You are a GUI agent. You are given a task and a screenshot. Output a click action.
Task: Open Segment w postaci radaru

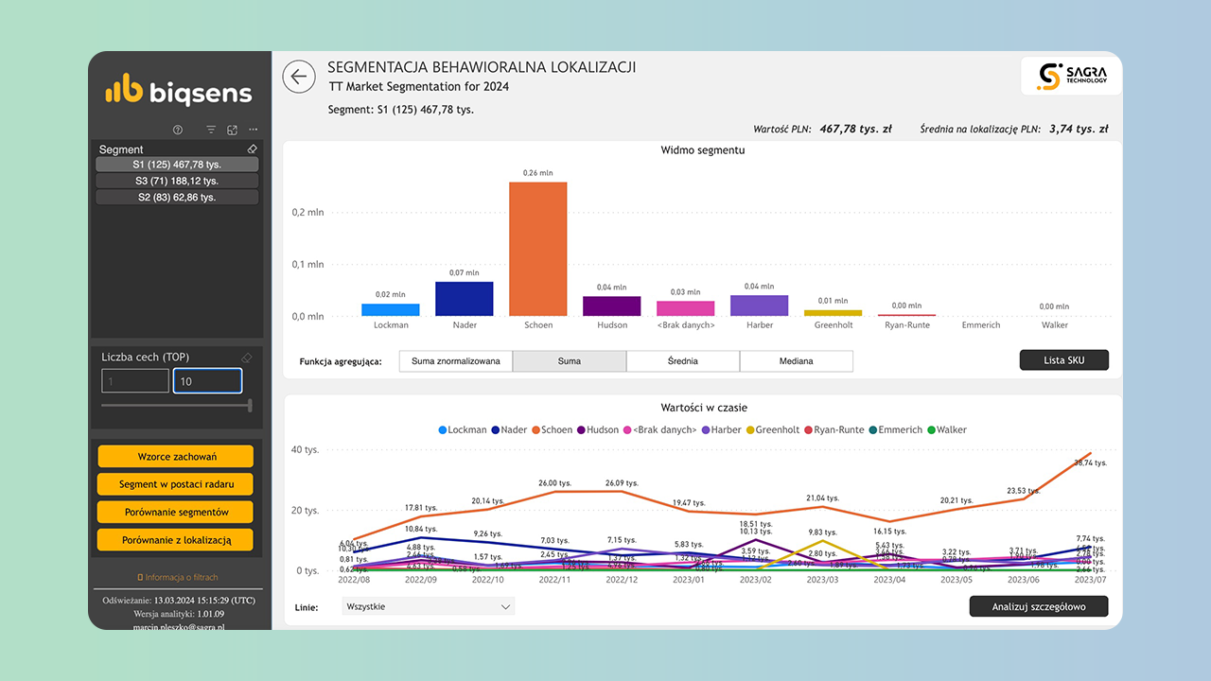click(176, 484)
